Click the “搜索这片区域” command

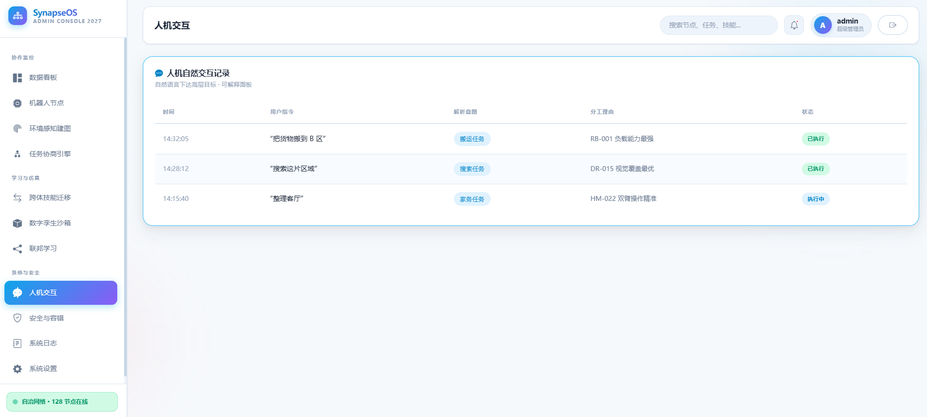293,169
